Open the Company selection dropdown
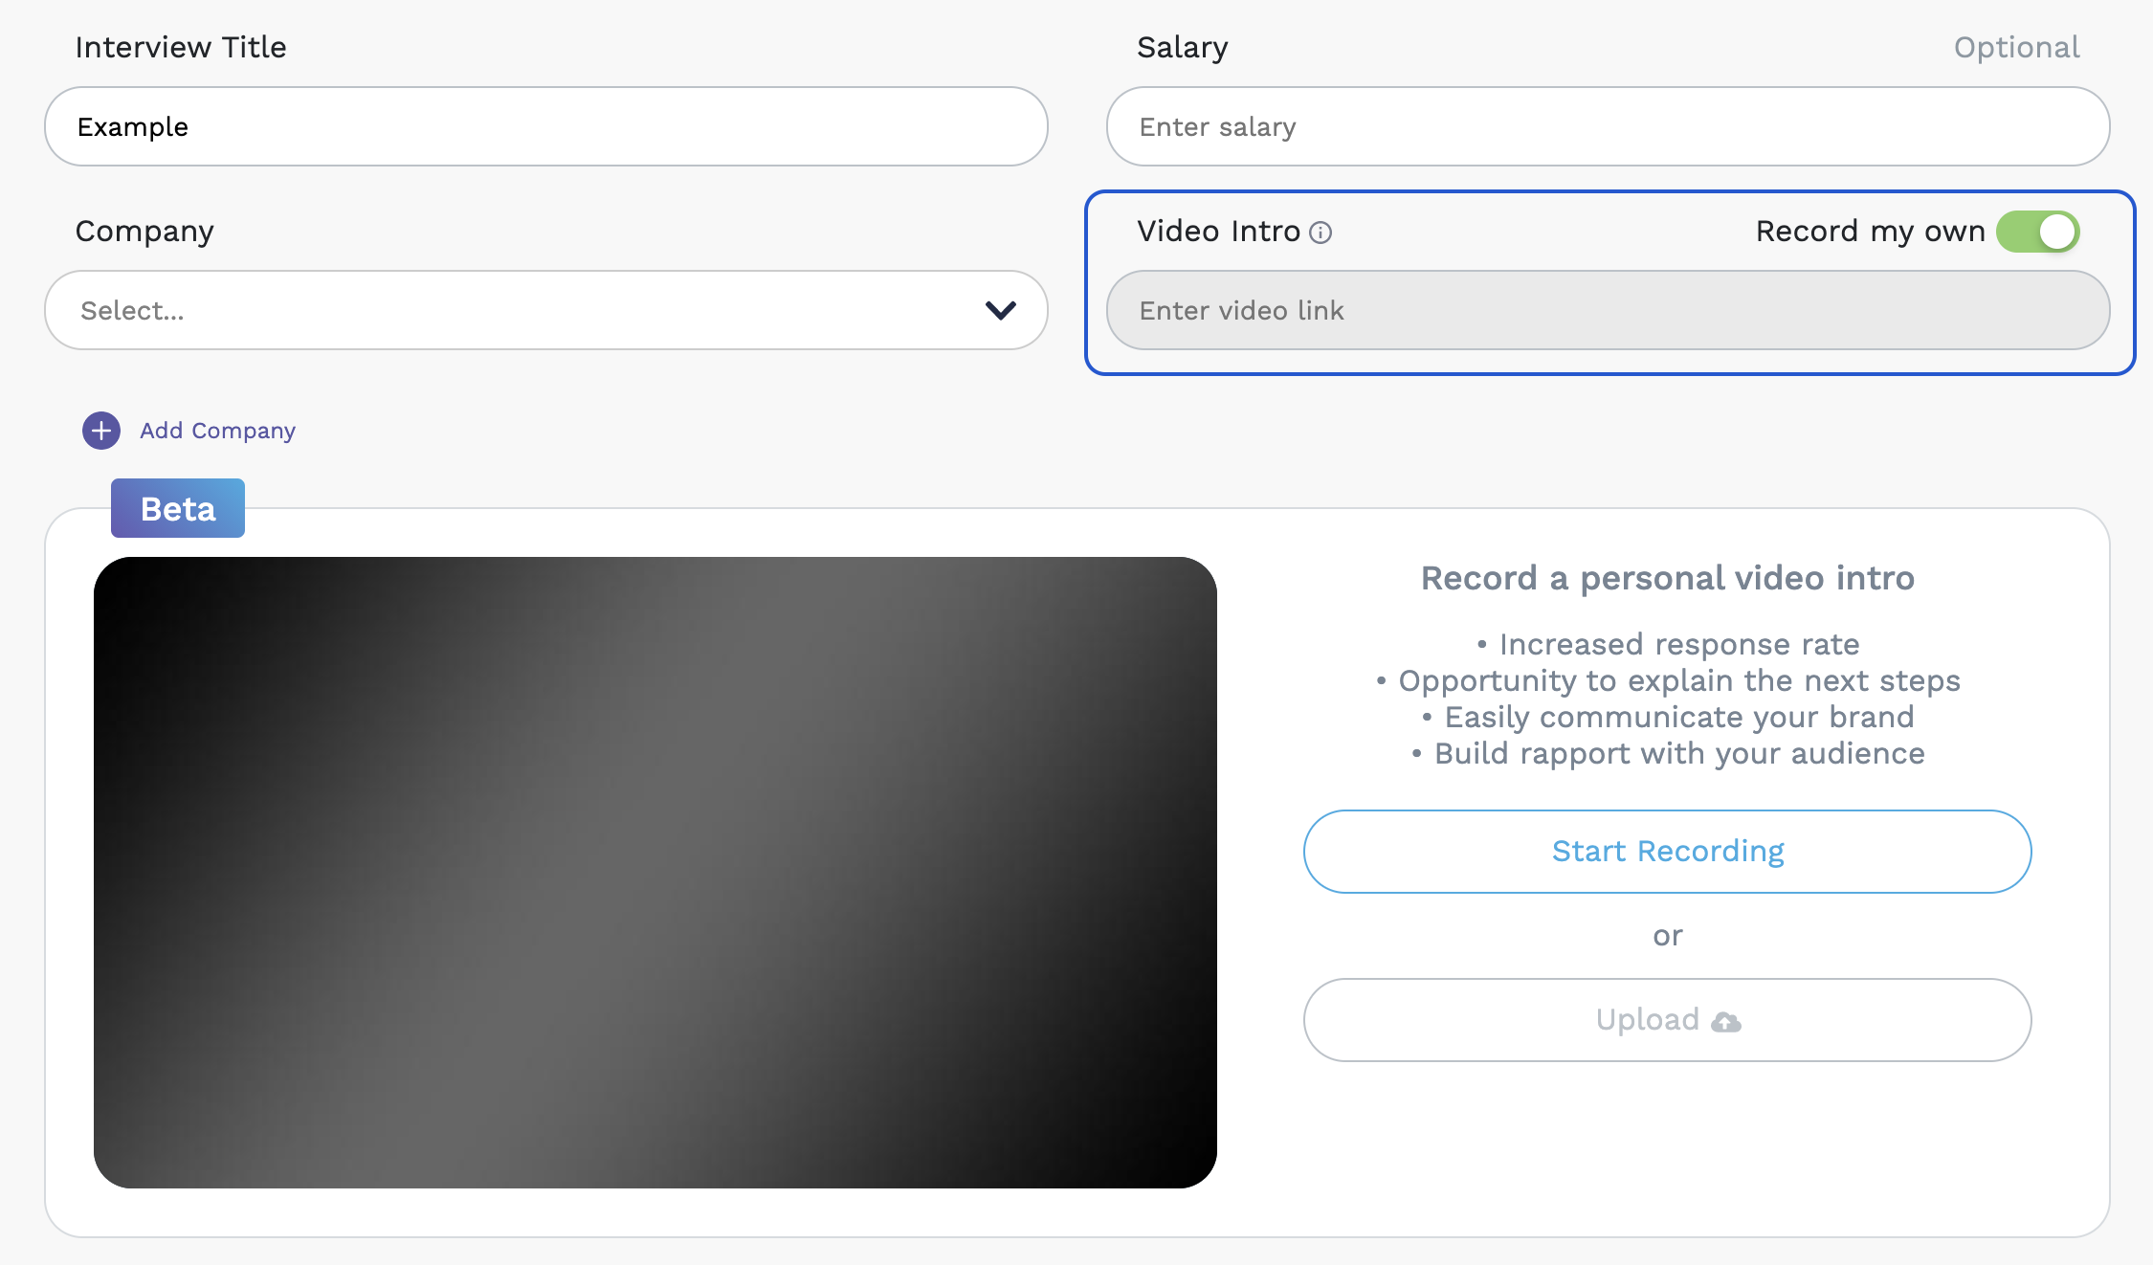This screenshot has width=2153, height=1265. click(x=544, y=310)
